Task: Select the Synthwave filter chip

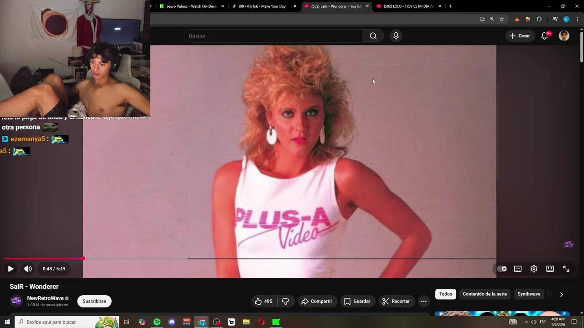Action: (529, 294)
